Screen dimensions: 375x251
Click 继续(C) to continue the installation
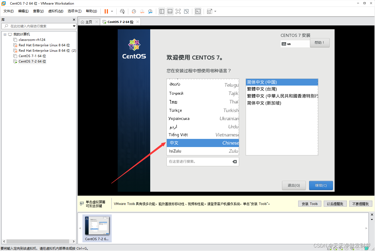(321, 185)
